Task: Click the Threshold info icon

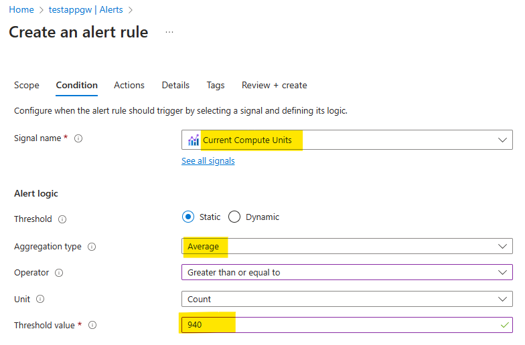Action: [63, 219]
